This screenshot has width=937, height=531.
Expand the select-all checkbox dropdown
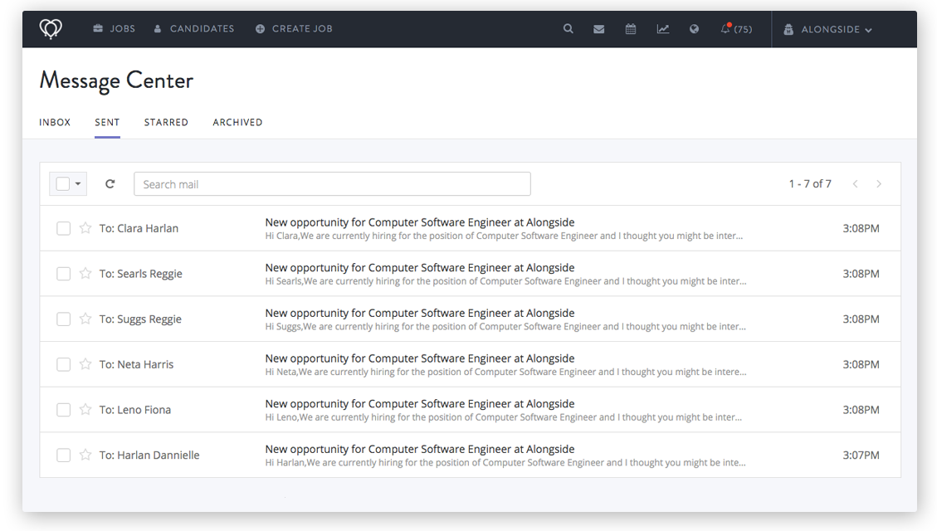78,184
